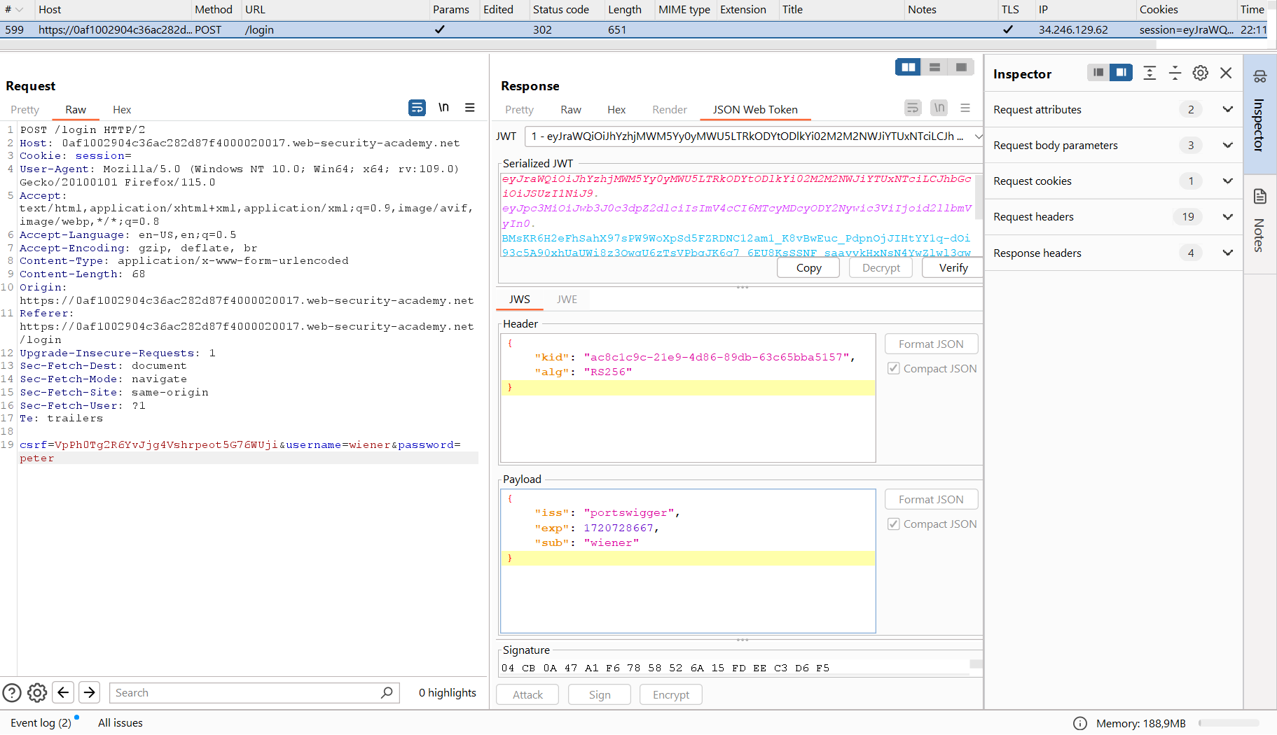Viewport: 1277px width, 735px height.
Task: Dock Inspector panel to the left
Action: pyautogui.click(x=1098, y=73)
